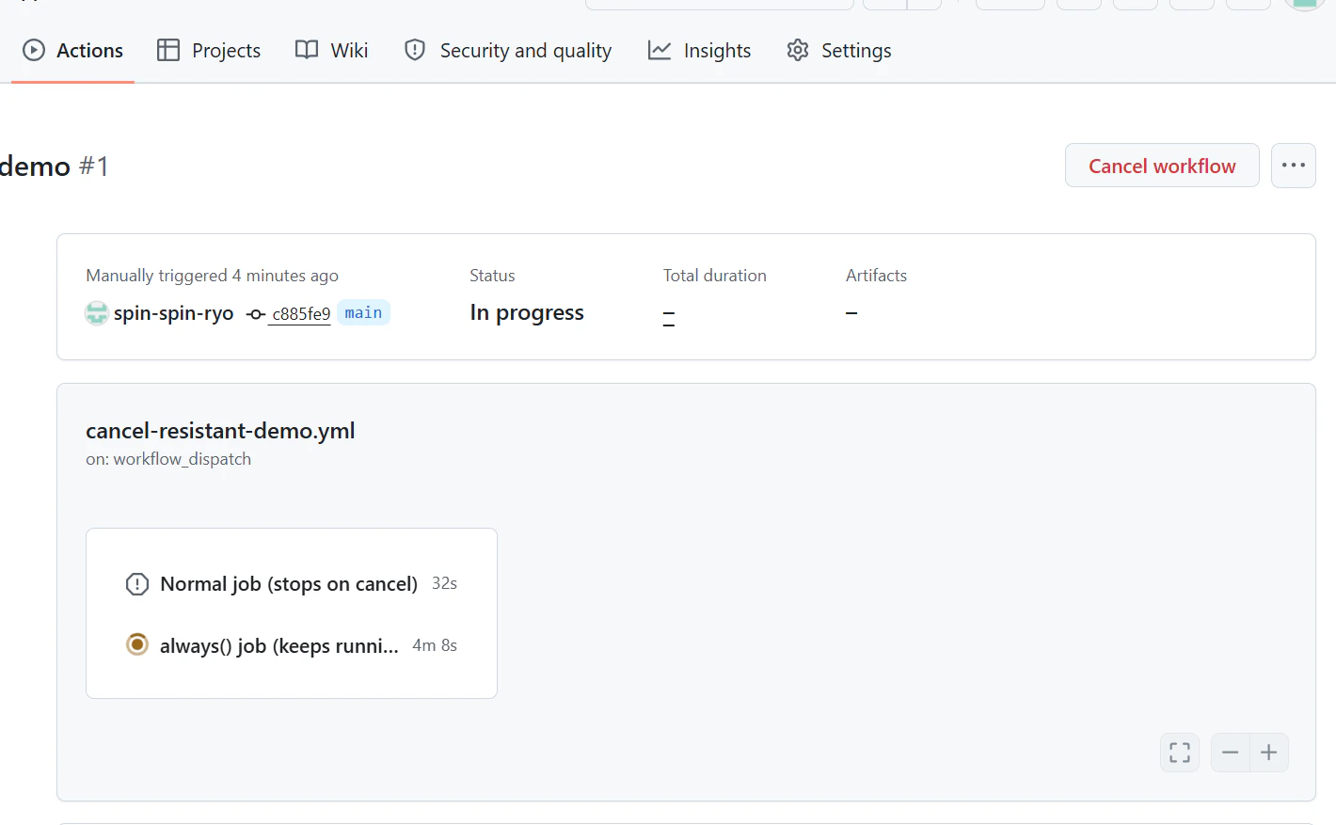This screenshot has width=1336, height=825.
Task: Click the 32s job duration
Action: click(444, 583)
